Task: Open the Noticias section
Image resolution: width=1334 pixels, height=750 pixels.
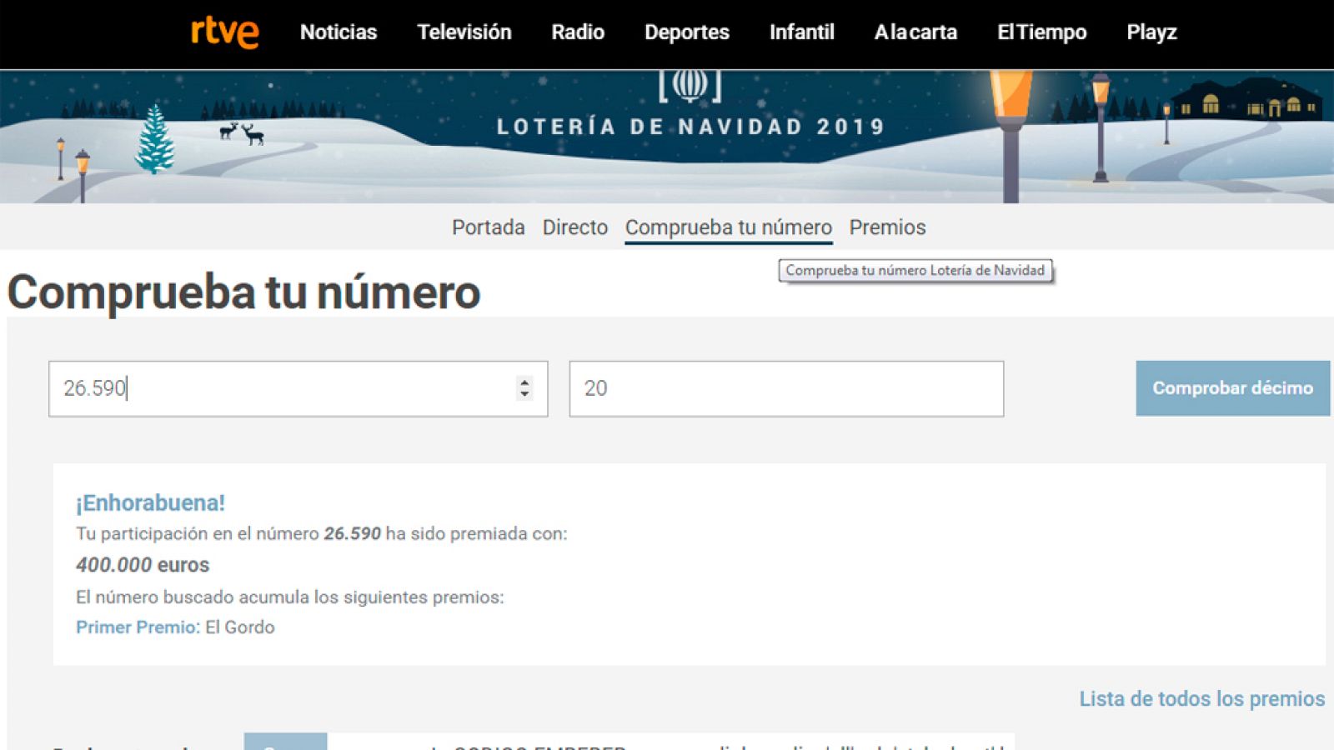Action: click(x=339, y=32)
